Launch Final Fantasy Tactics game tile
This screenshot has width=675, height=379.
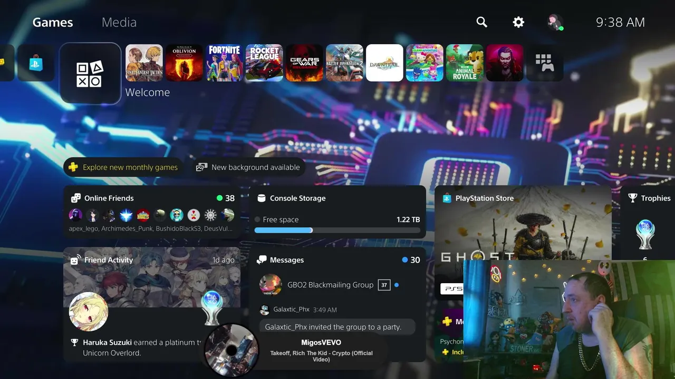[144, 63]
